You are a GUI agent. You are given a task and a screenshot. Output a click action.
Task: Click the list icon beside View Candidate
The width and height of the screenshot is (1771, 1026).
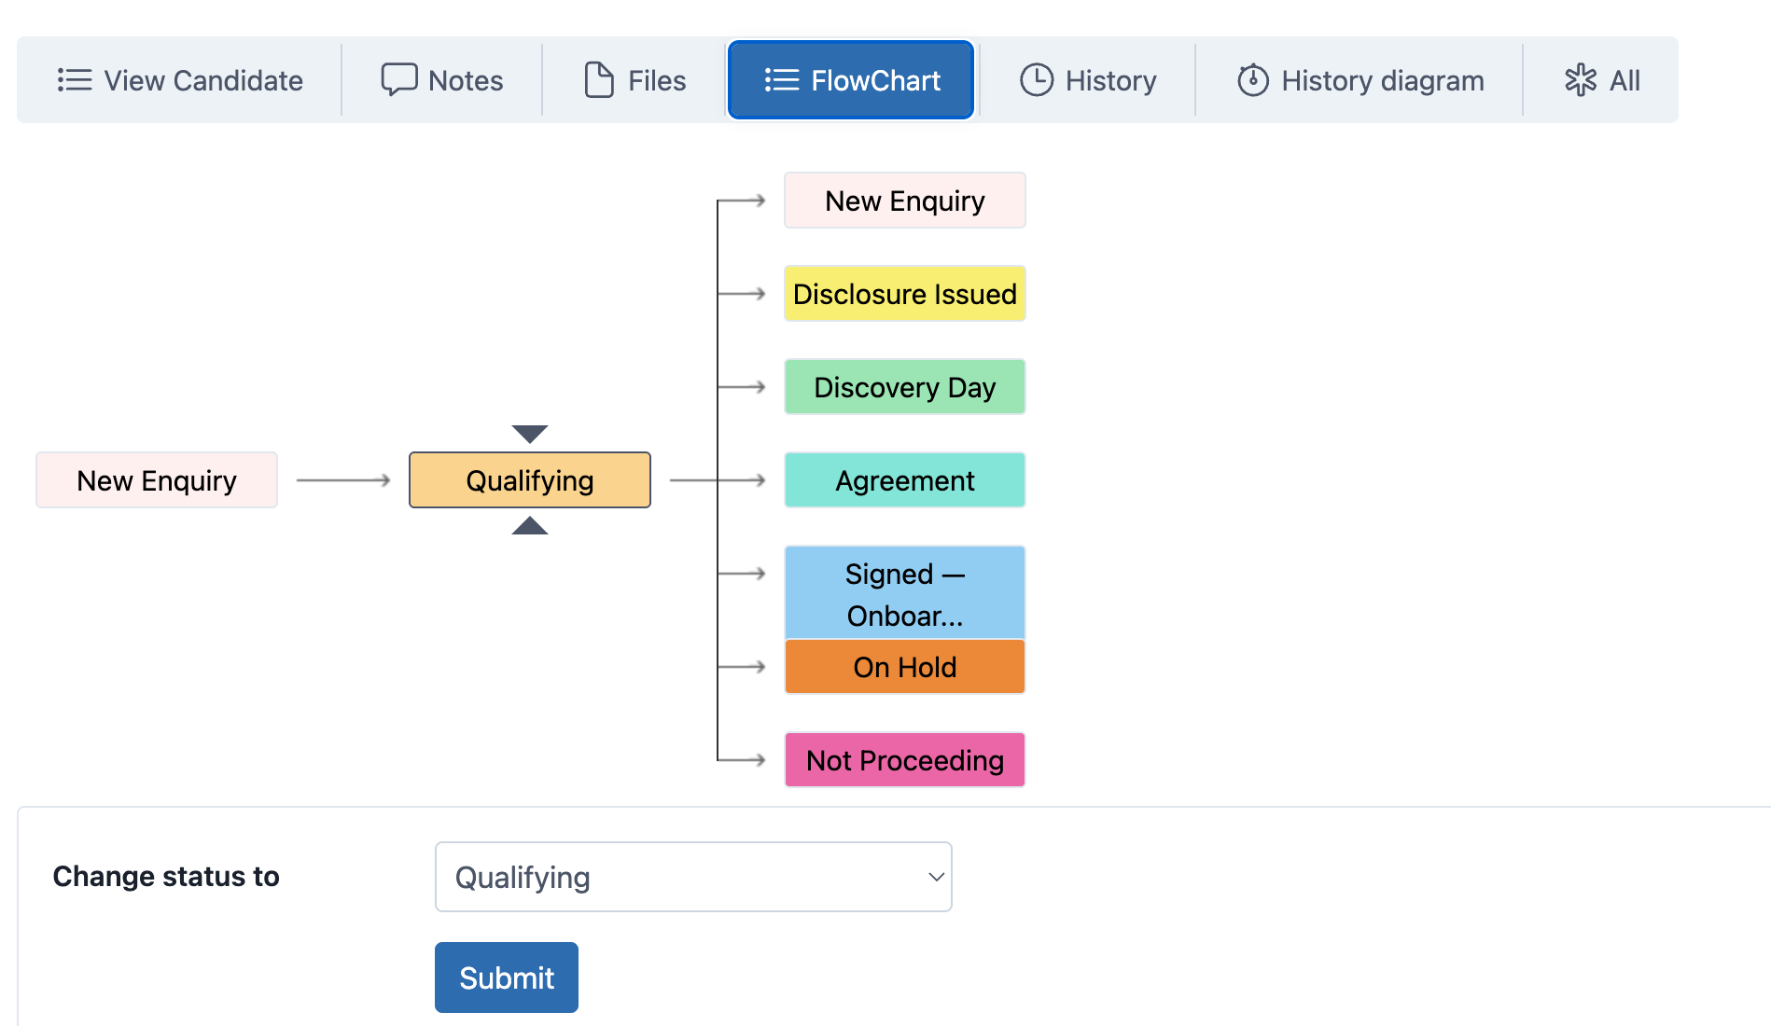tap(75, 80)
